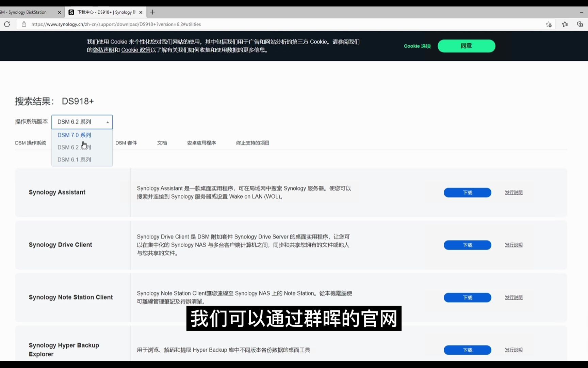
Task: Open 发行说明 for Note Station Client
Action: point(514,297)
